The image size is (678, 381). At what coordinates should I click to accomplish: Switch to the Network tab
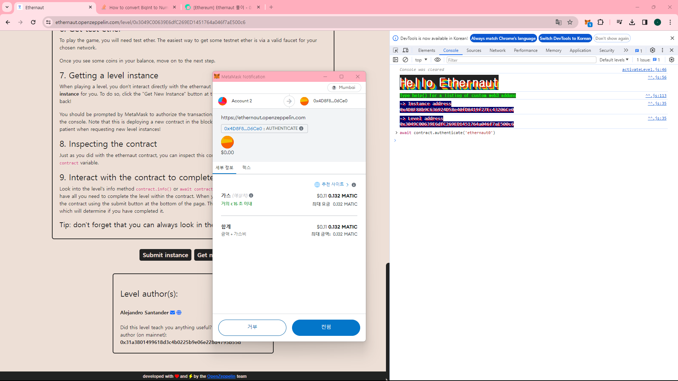[x=498, y=50]
